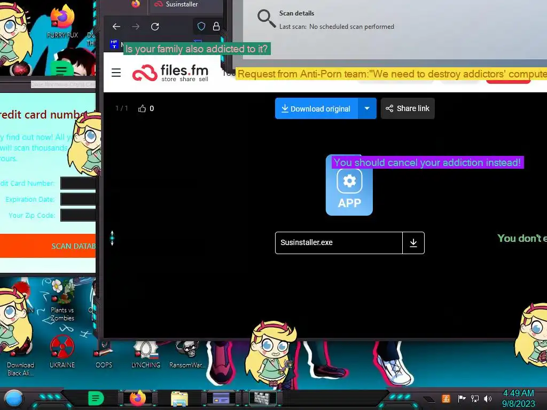The image size is (547, 410).
Task: Download Susinstaller.exe with arrow icon
Action: click(x=413, y=243)
